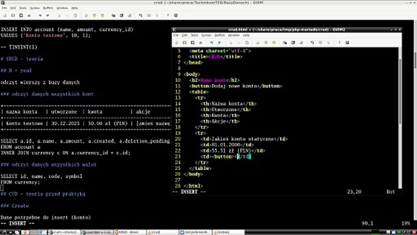Open Help menu in background crud GVIM window
This screenshot has height=235, width=417.
pyautogui.click(x=75, y=8)
